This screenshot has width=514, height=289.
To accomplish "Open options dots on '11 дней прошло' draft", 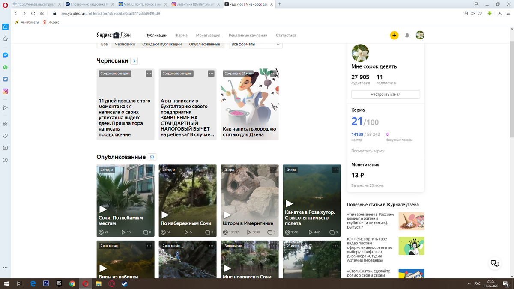I will 149,74.
